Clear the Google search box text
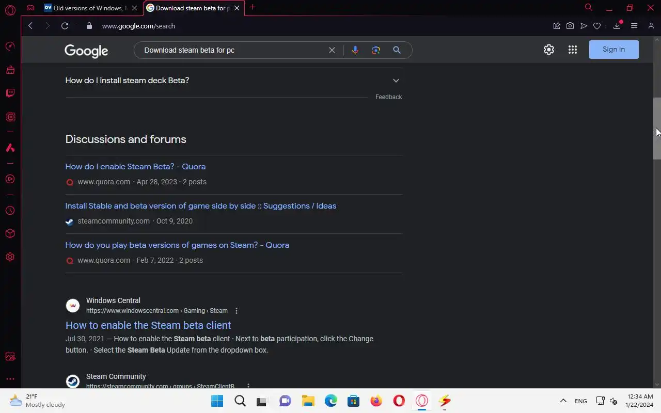Image resolution: width=661 pixels, height=413 pixels. [332, 50]
